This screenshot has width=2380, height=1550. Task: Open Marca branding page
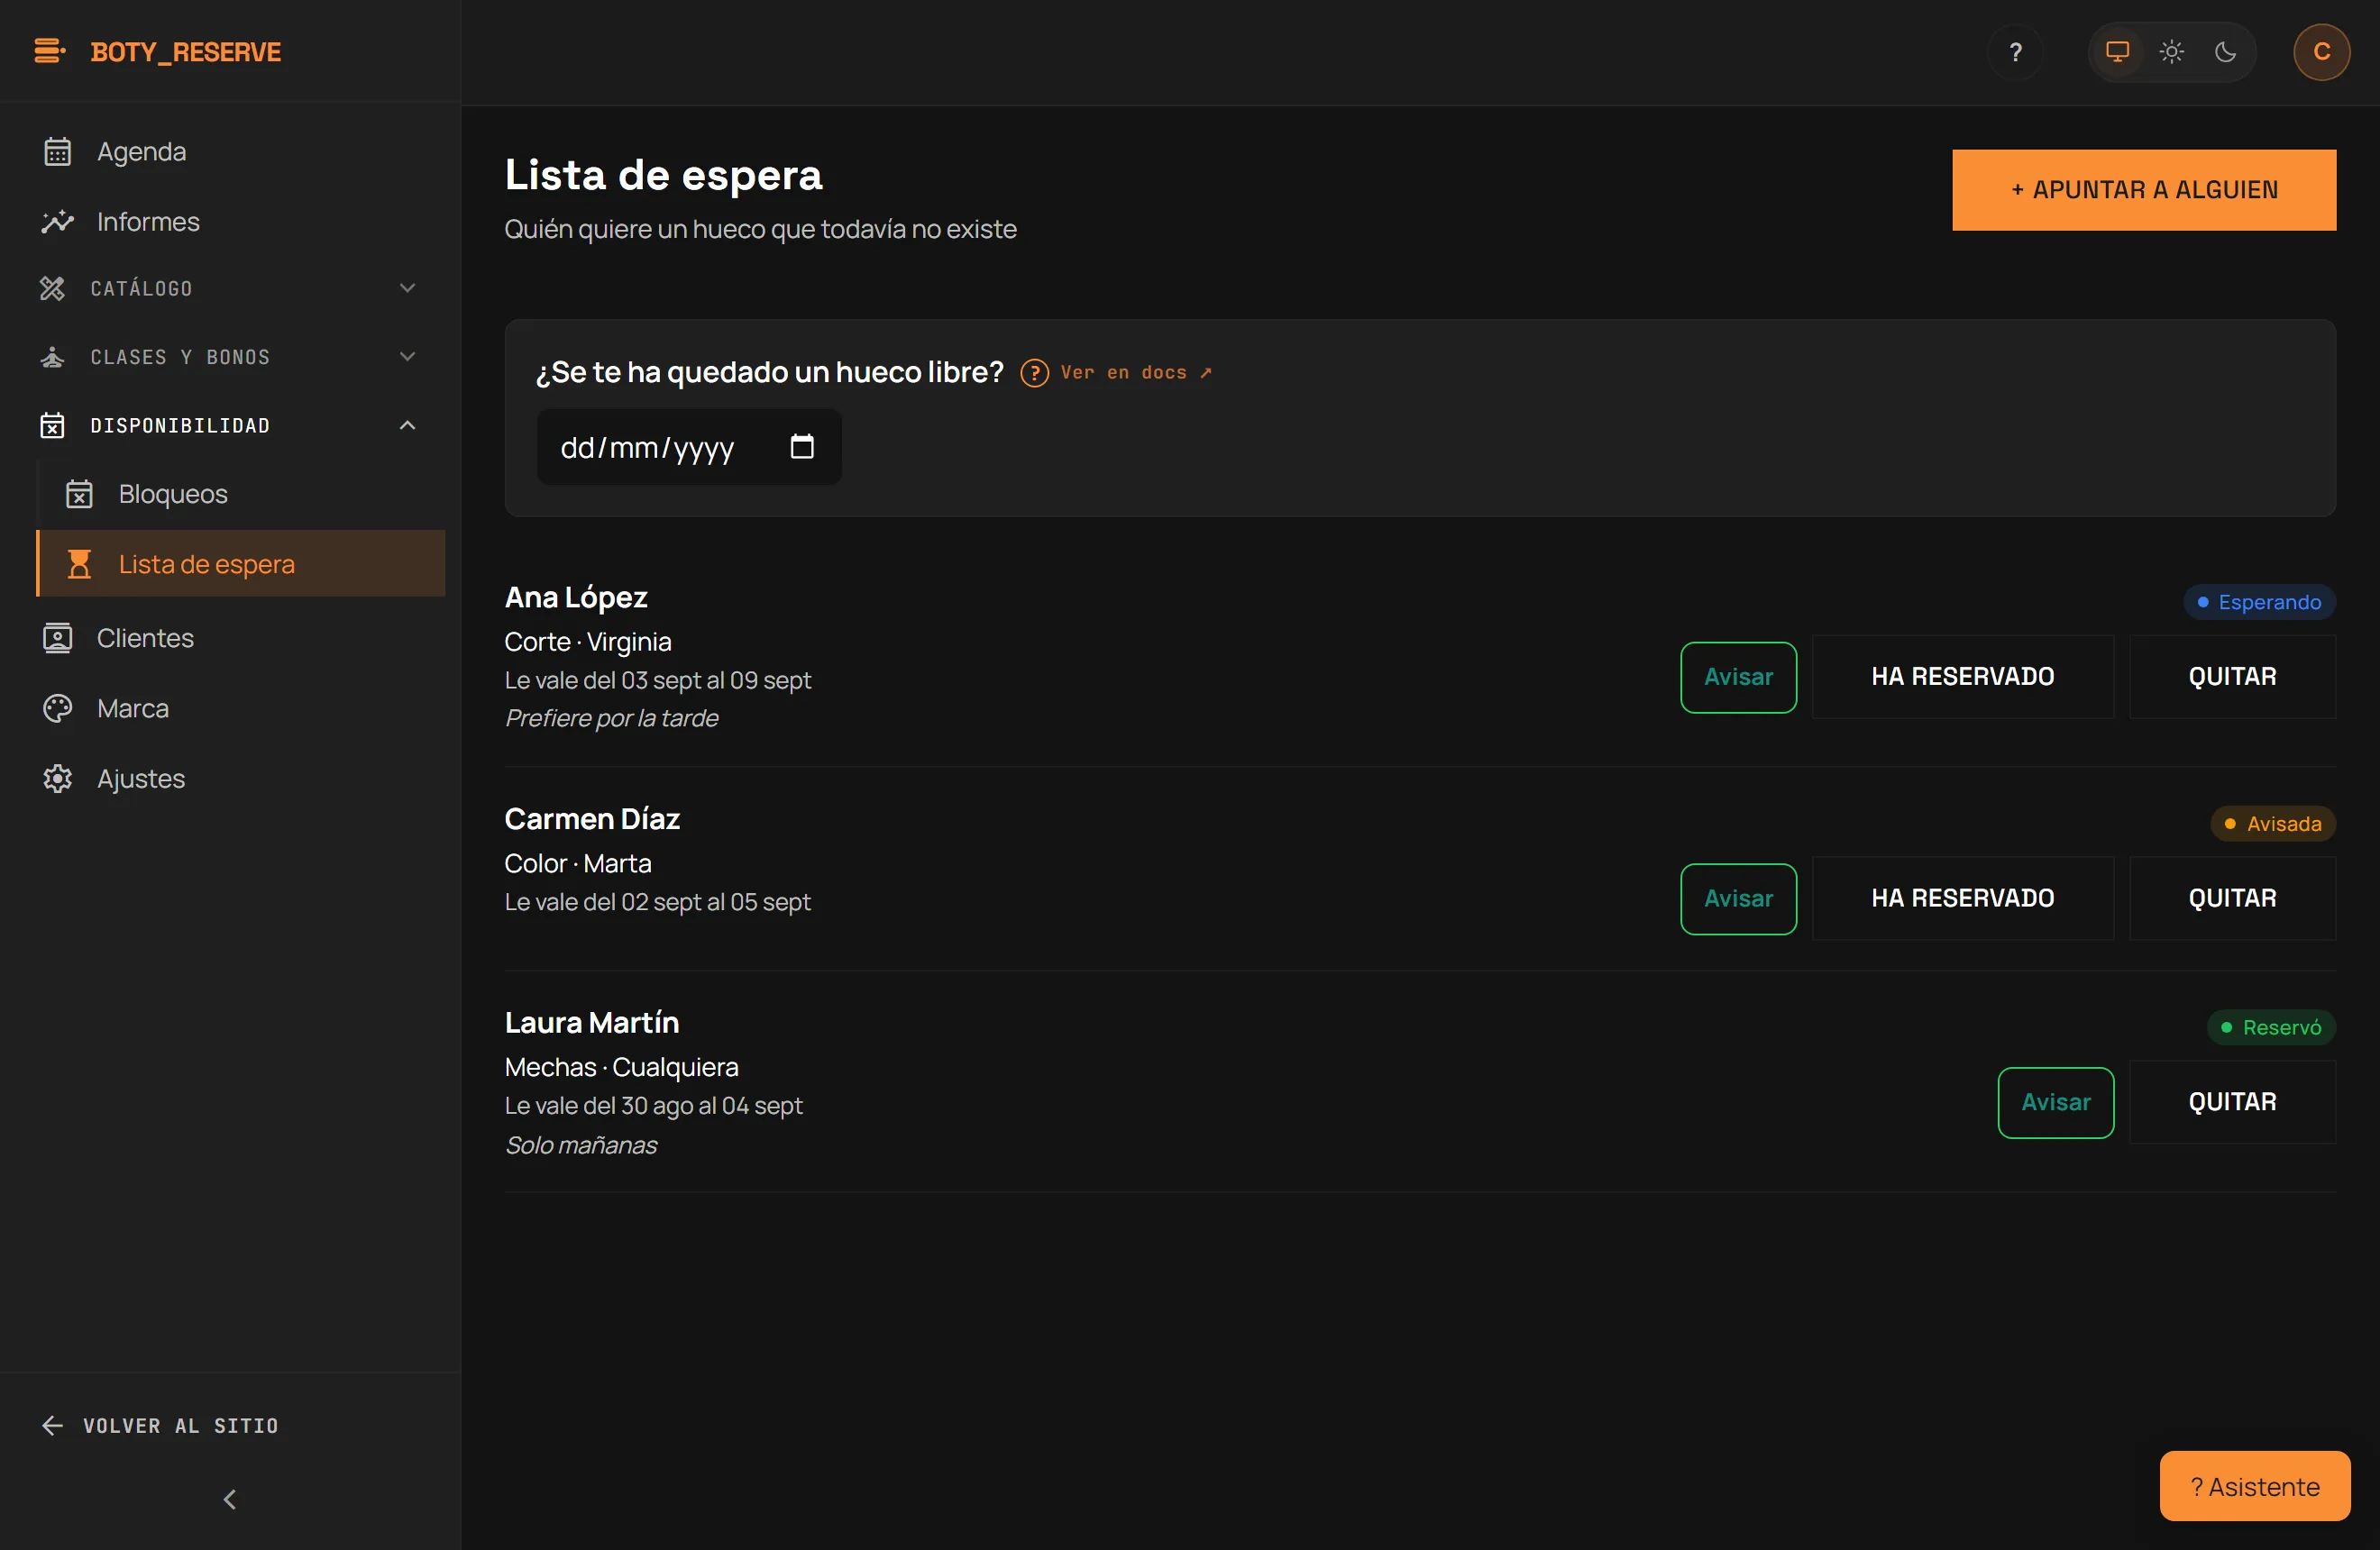point(238,707)
